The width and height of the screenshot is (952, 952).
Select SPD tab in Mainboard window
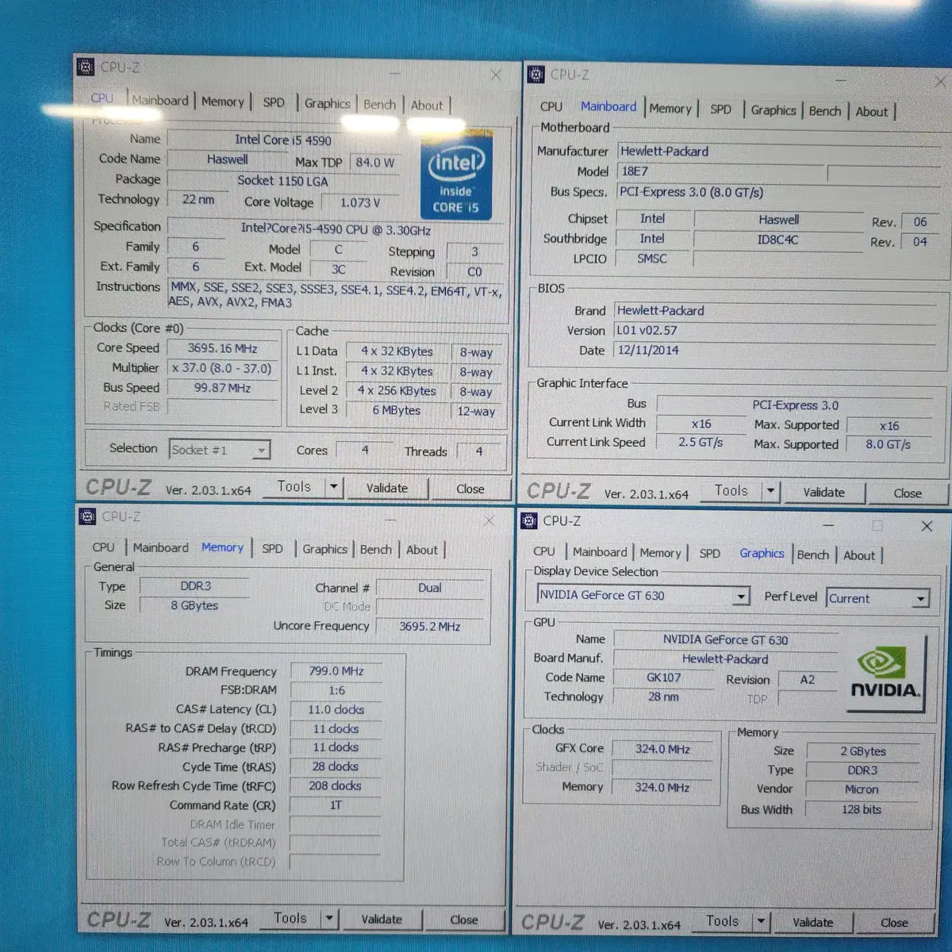pos(720,109)
